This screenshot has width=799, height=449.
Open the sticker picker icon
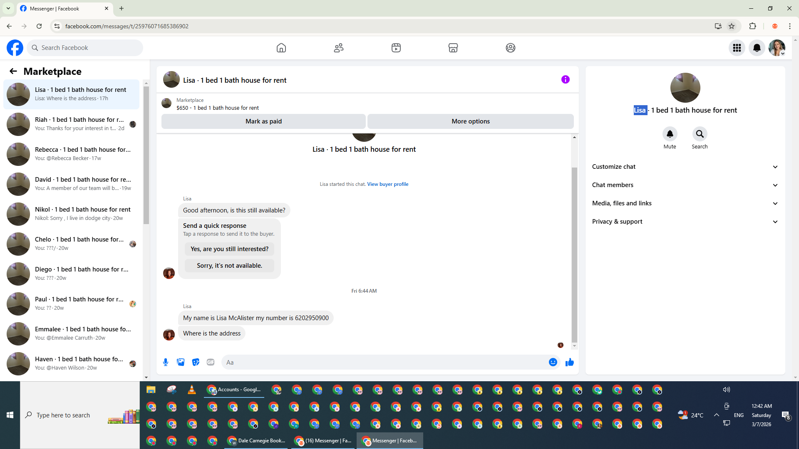click(196, 362)
